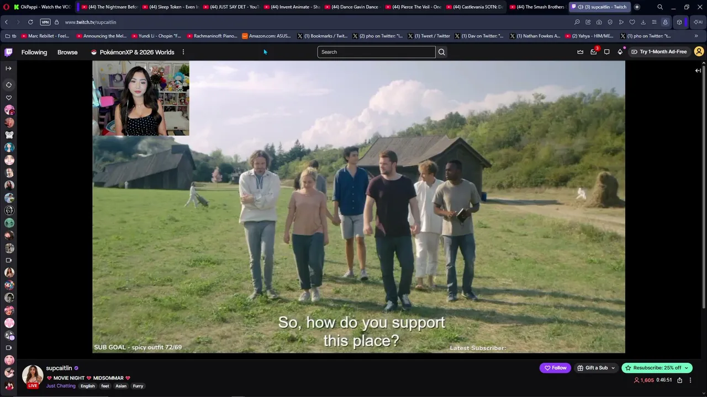
Task: Click the Opera flow send icon
Action: [x=621, y=22]
